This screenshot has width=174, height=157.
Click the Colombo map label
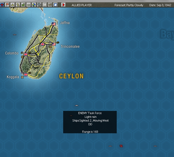click(12, 53)
